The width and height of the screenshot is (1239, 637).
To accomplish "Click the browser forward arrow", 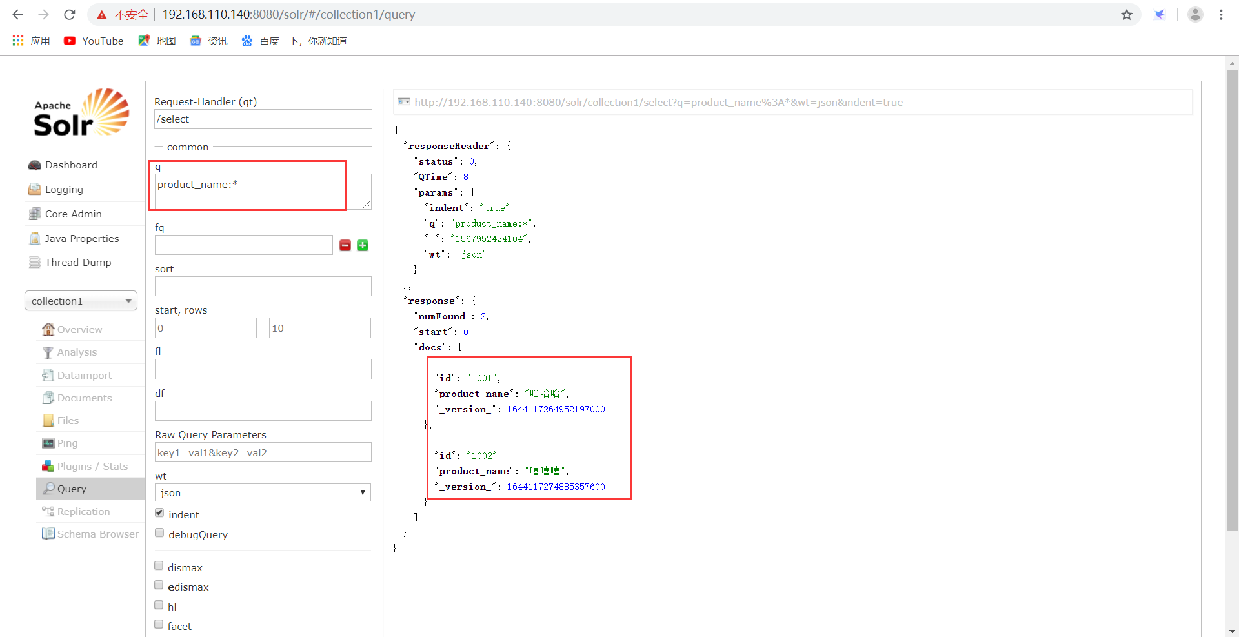I will [x=43, y=14].
